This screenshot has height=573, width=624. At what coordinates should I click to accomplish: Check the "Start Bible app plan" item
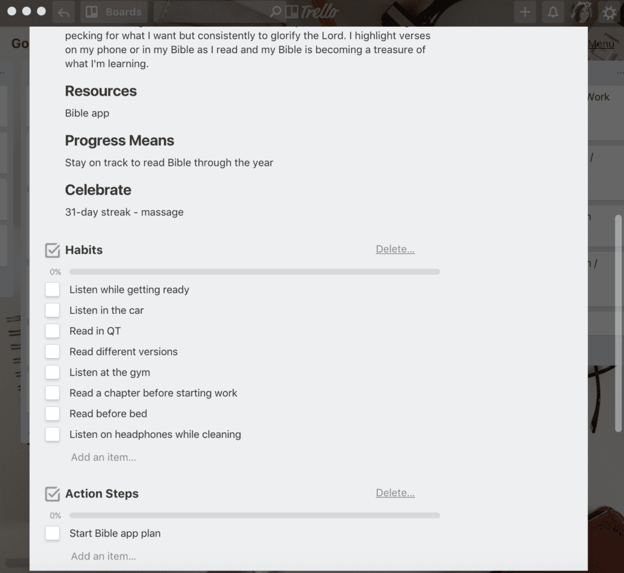click(52, 533)
